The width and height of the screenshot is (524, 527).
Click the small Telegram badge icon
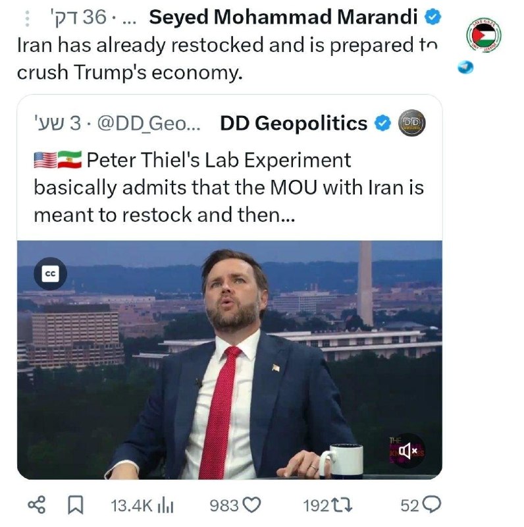pyautogui.click(x=465, y=68)
